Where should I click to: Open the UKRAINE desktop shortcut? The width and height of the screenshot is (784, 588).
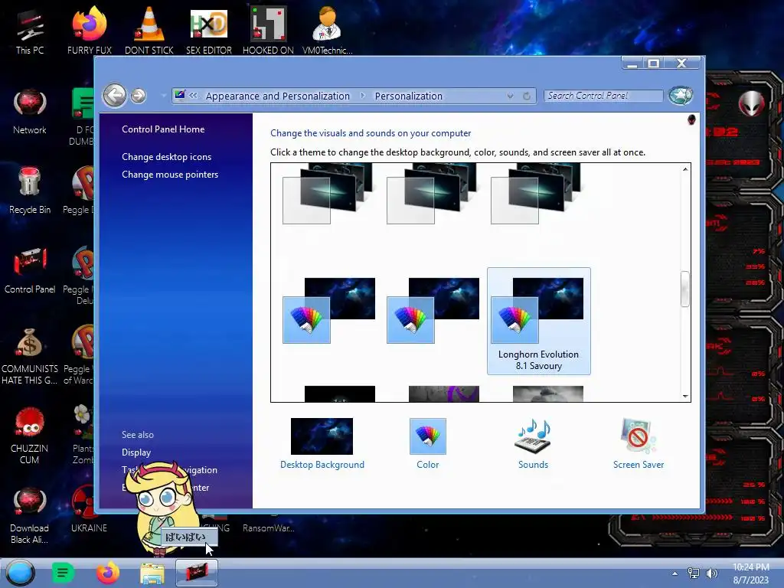coord(89,510)
